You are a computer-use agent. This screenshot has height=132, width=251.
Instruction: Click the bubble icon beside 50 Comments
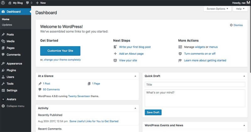(x=40, y=89)
